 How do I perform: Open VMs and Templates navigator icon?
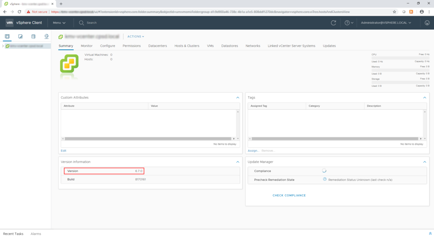click(x=20, y=36)
